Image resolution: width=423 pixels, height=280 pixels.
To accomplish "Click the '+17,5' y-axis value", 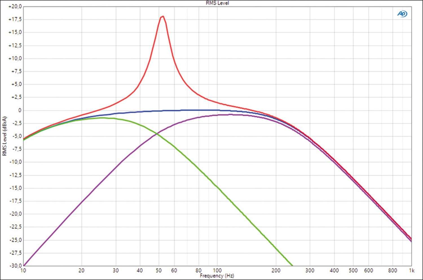I will pyautogui.click(x=15, y=19).
